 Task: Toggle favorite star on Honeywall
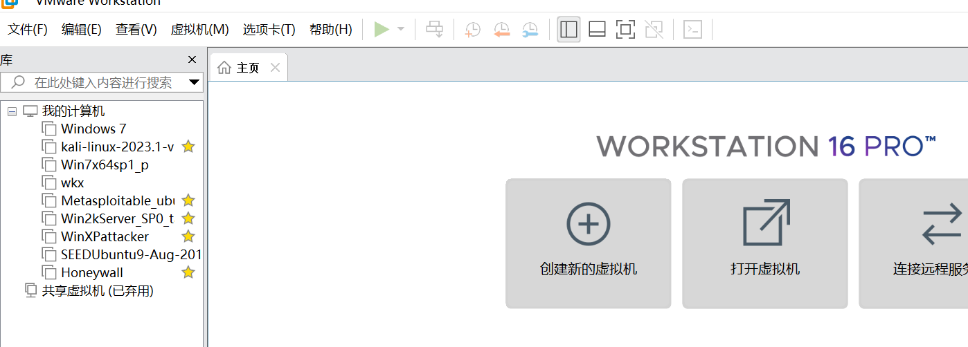coord(188,272)
